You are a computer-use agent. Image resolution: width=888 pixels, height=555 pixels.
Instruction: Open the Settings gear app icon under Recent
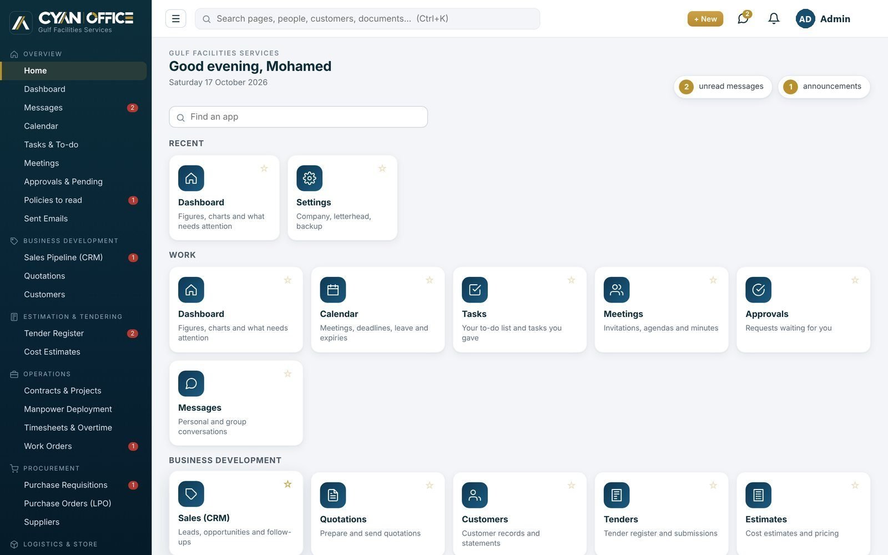(x=309, y=178)
